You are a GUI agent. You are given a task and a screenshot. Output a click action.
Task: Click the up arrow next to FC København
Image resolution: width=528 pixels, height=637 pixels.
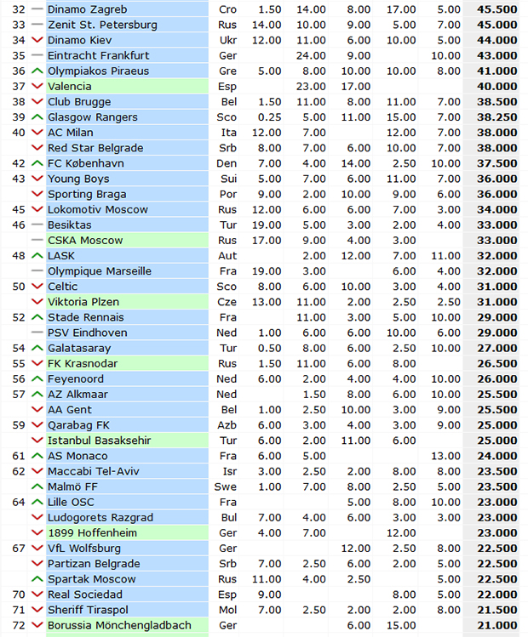[x=37, y=163]
